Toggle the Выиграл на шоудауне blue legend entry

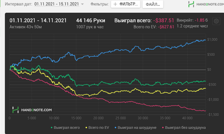pos(135,128)
